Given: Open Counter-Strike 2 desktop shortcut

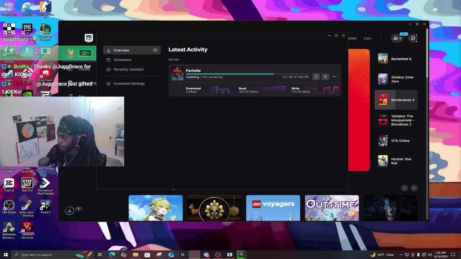Looking at the screenshot, I should pos(45,9).
